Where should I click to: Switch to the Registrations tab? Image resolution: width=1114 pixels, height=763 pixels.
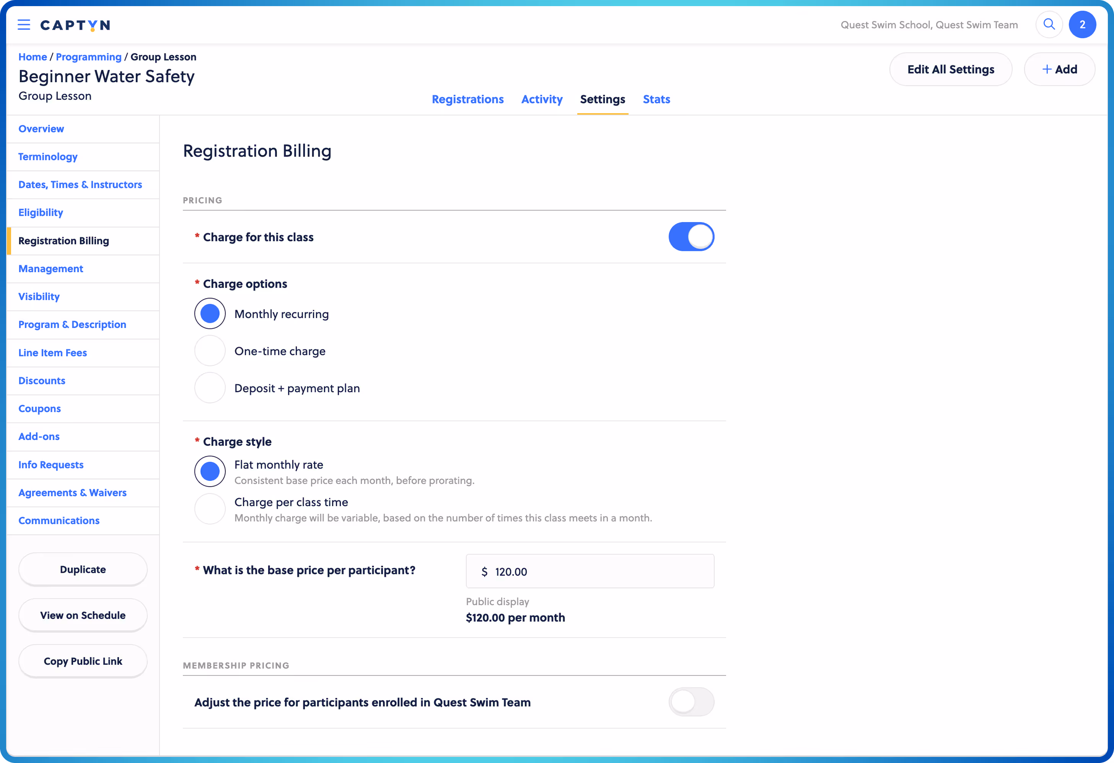tap(467, 99)
